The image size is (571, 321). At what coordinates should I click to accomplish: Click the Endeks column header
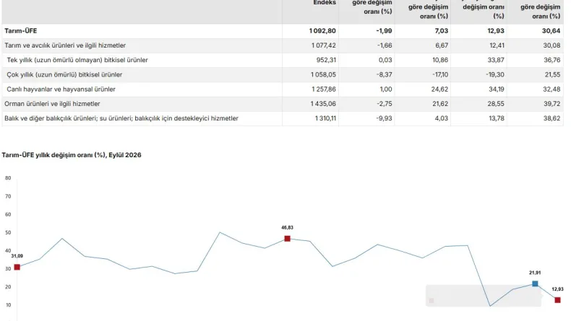click(x=325, y=3)
